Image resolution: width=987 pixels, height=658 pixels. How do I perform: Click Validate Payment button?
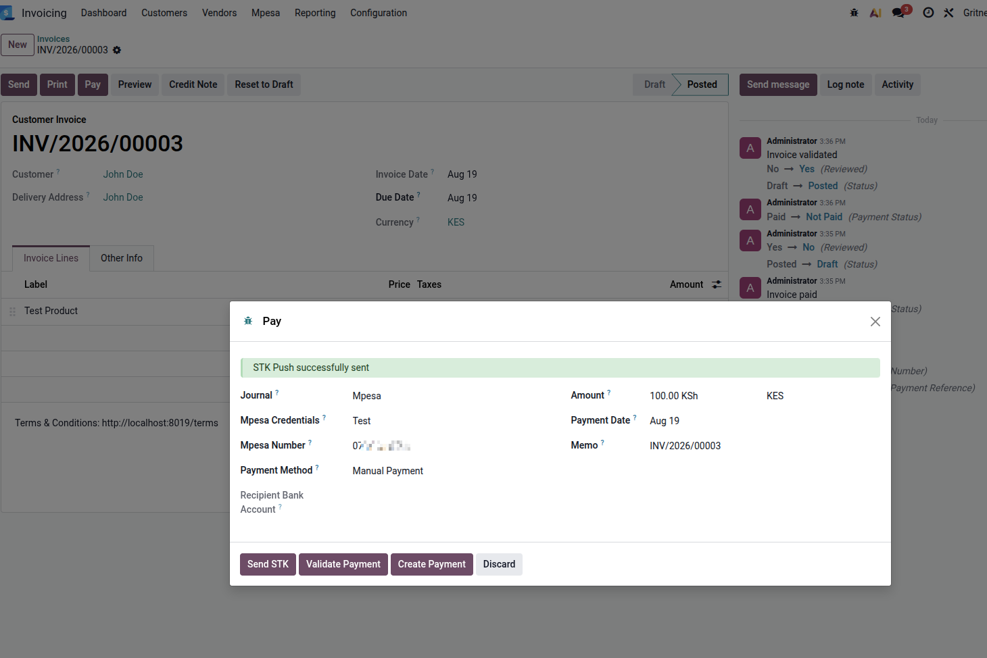tap(343, 564)
